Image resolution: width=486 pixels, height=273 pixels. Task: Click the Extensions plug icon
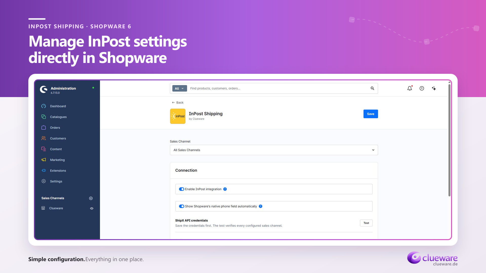44,171
